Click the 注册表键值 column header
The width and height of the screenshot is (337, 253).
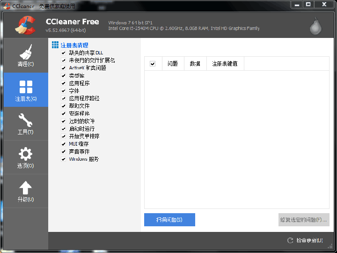(225, 64)
